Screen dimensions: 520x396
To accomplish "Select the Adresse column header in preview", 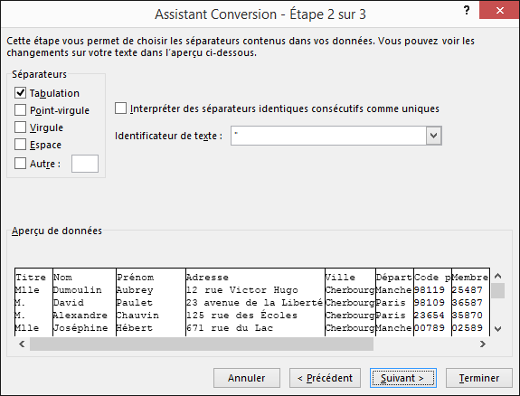I will point(207,278).
